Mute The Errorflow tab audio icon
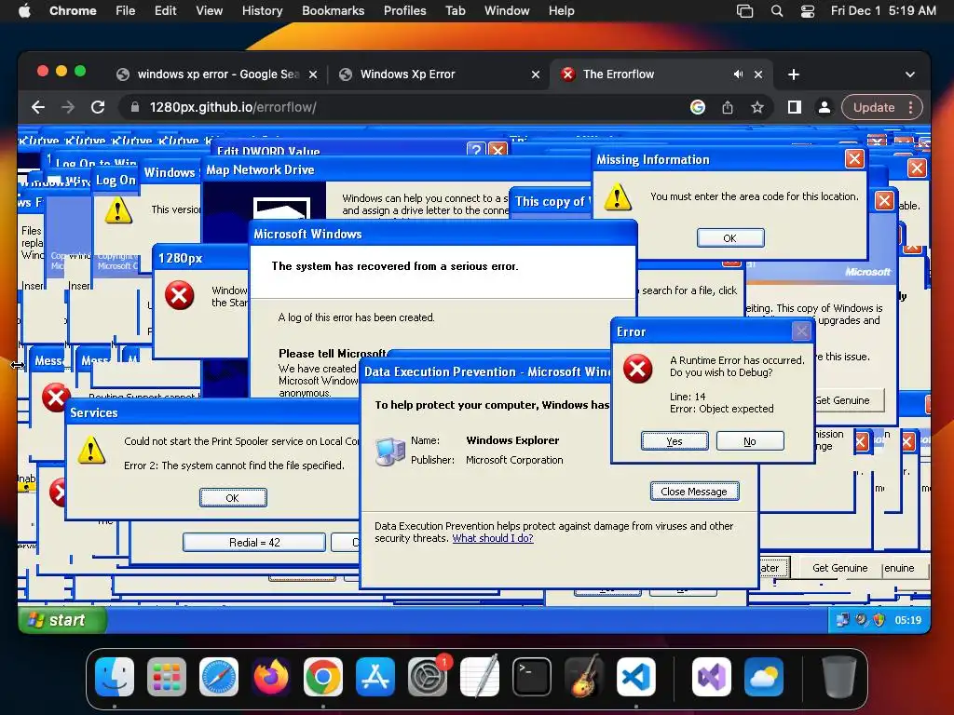954x715 pixels. (x=738, y=74)
